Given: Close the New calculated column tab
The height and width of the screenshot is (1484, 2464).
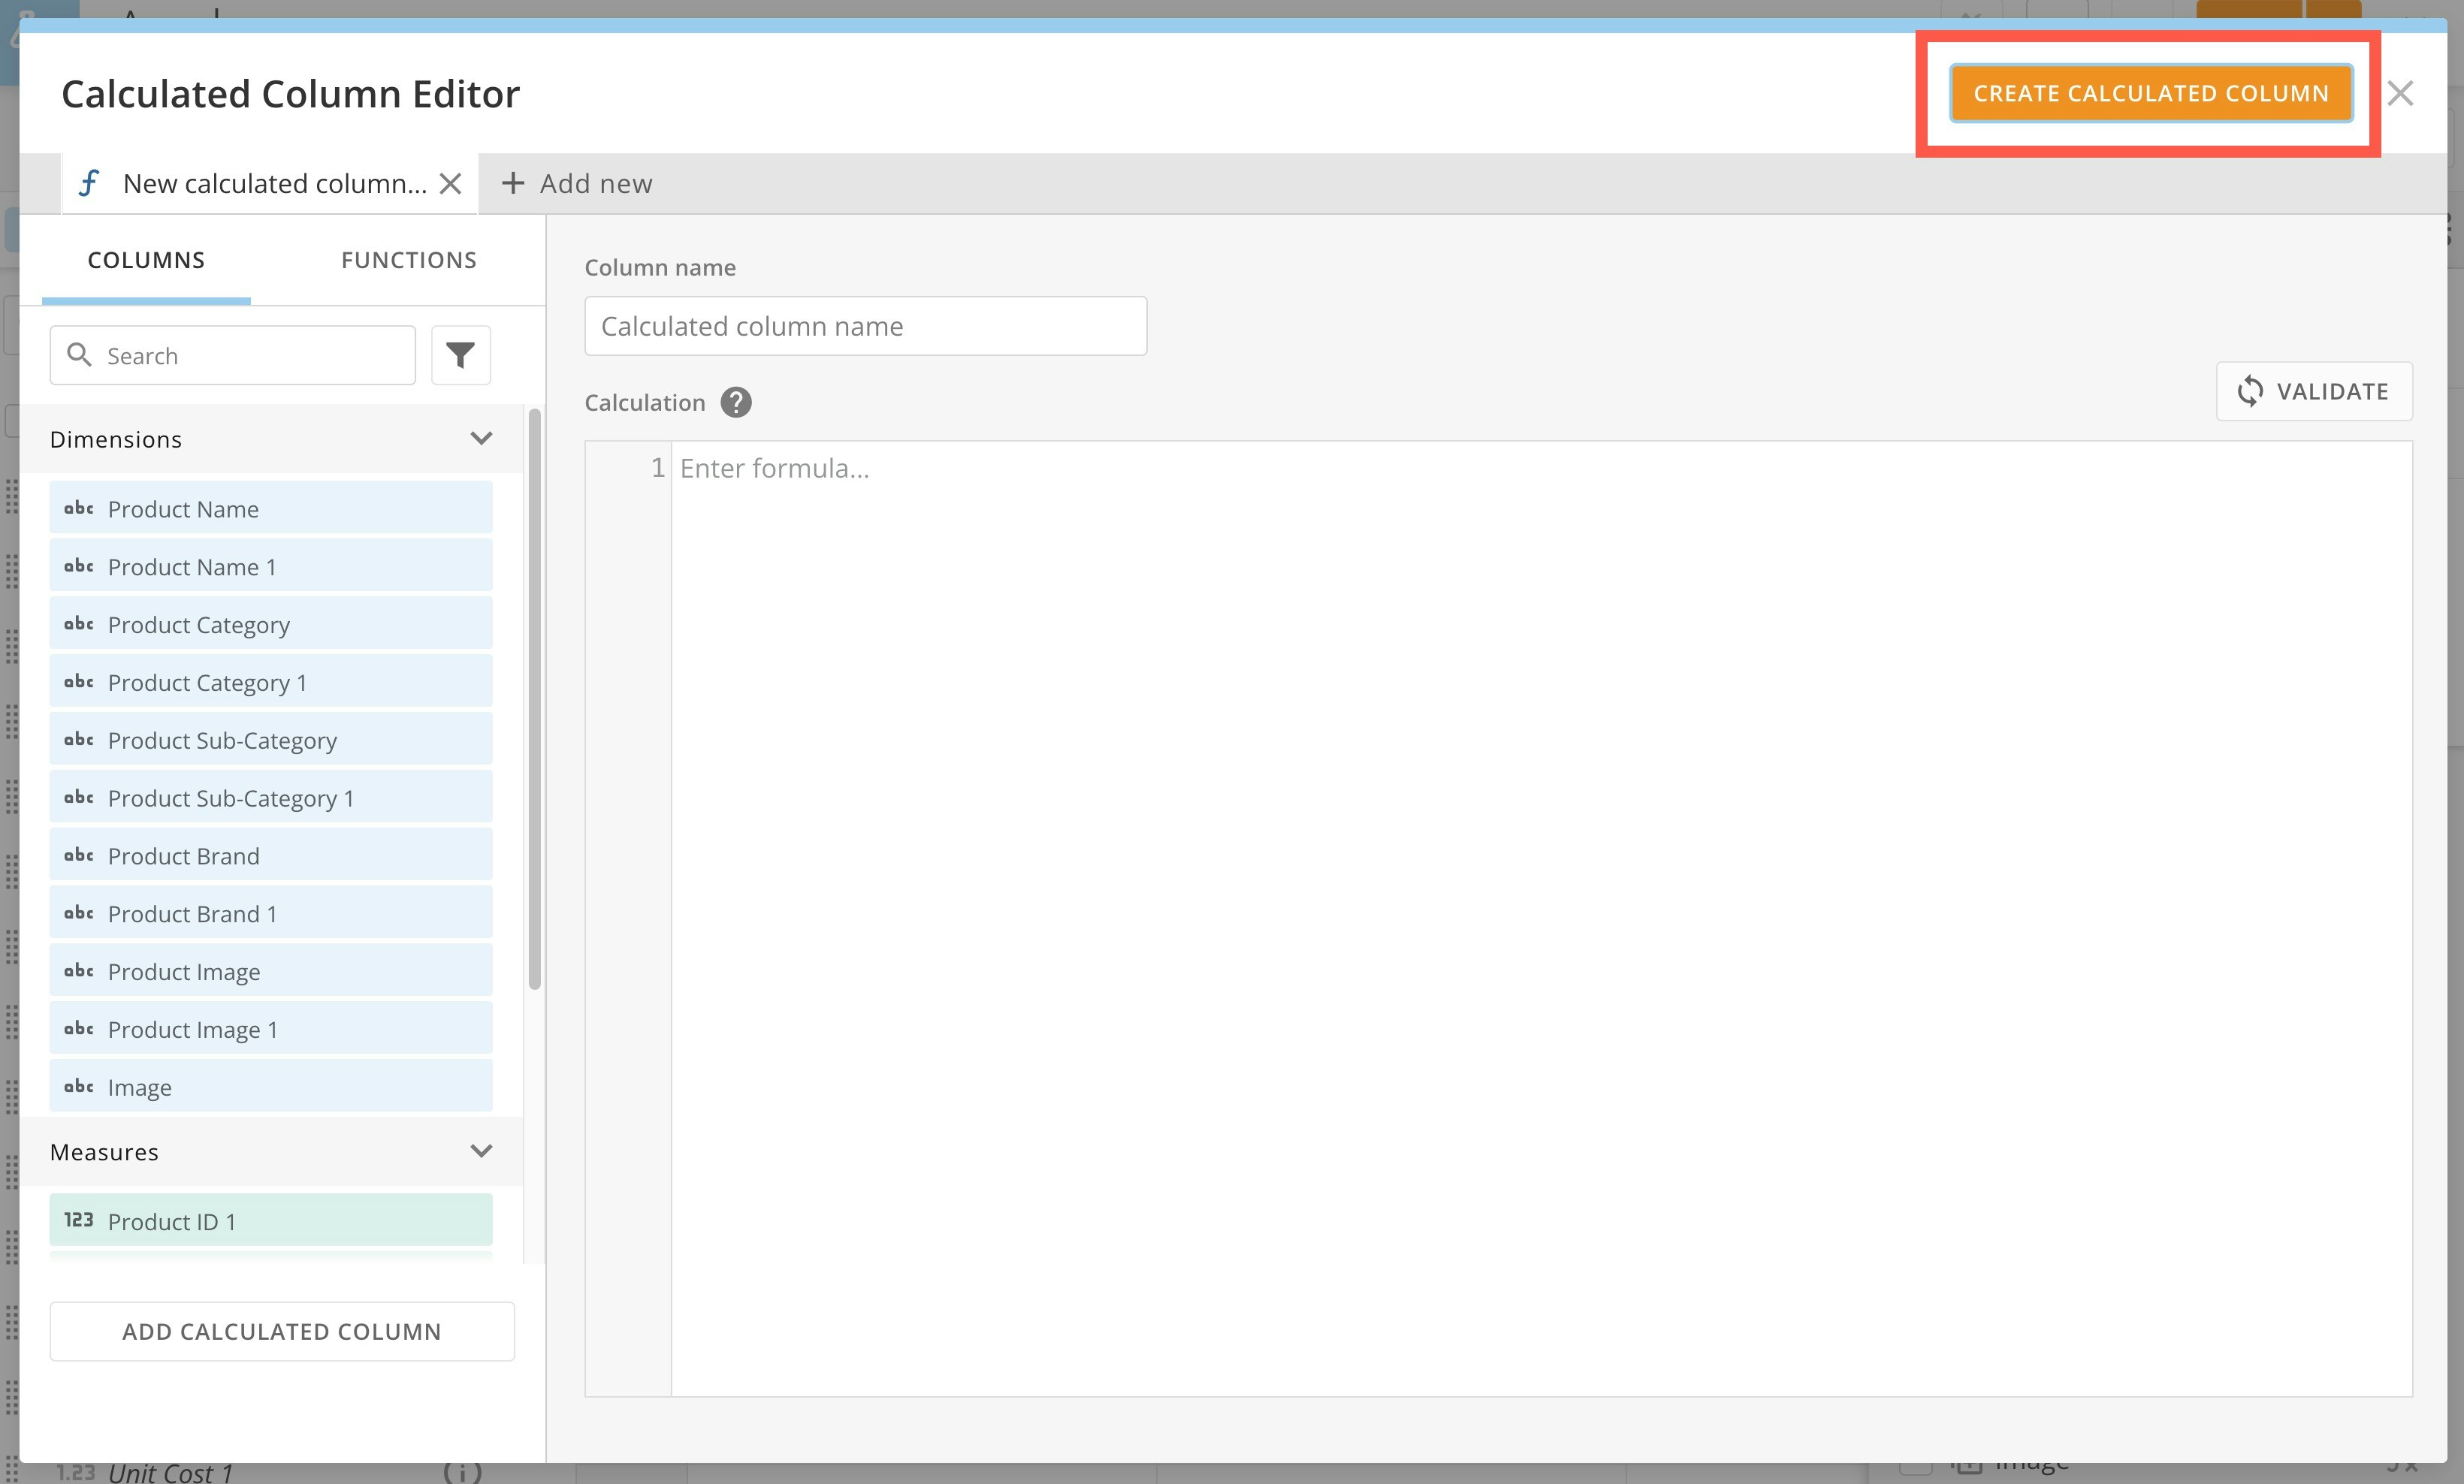Looking at the screenshot, I should [451, 184].
